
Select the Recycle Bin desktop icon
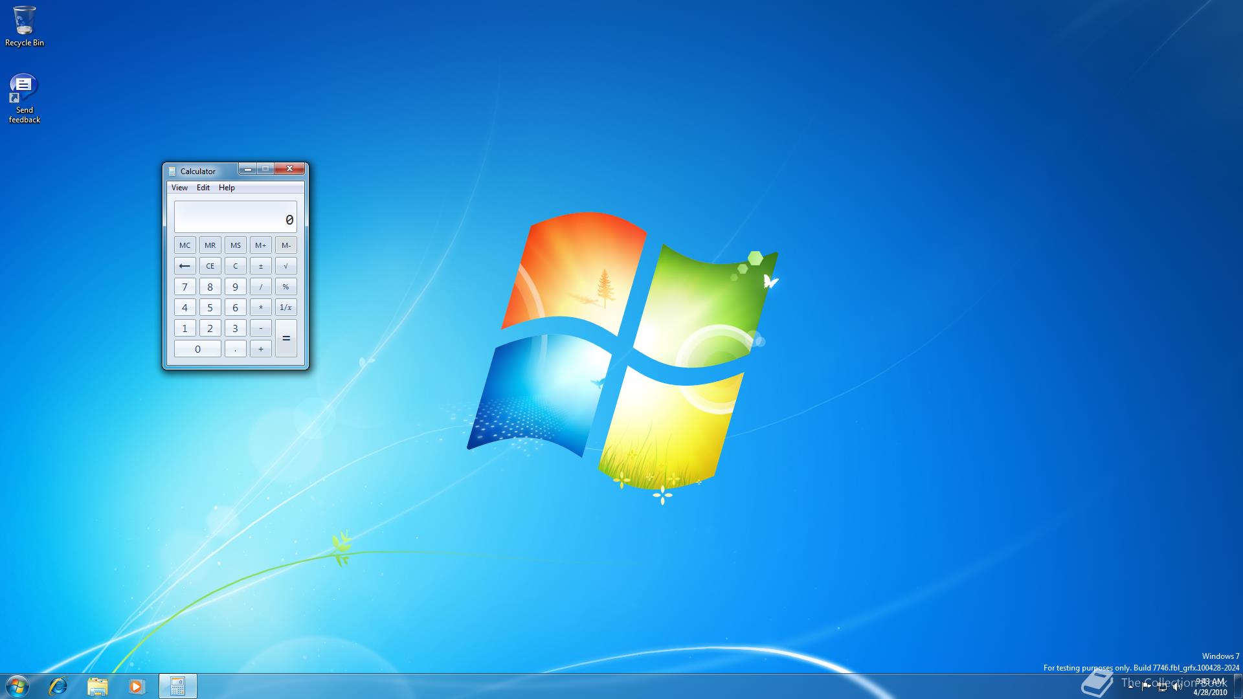tap(25, 26)
